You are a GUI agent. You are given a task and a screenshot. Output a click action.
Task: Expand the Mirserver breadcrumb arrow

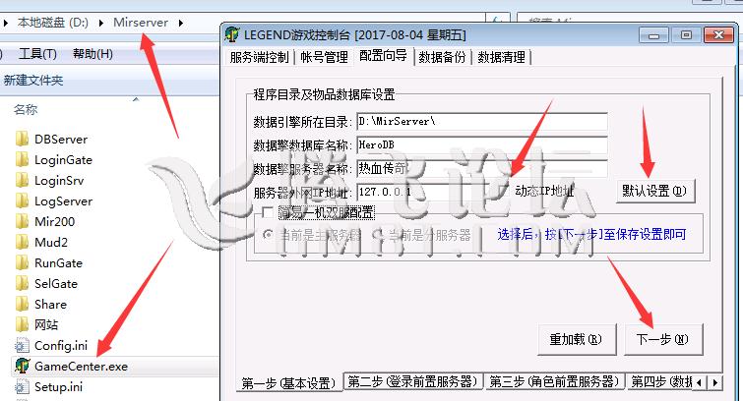(x=179, y=21)
